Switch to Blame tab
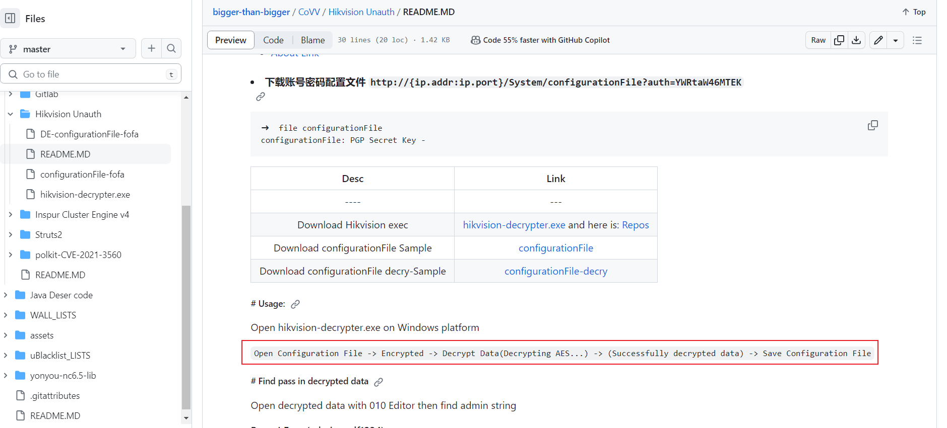The width and height of the screenshot is (947, 428). pos(312,40)
